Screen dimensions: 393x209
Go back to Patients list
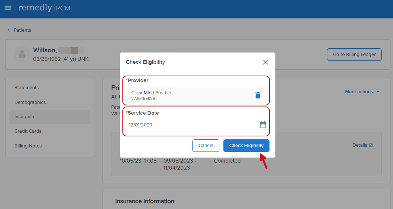[x=22, y=30]
